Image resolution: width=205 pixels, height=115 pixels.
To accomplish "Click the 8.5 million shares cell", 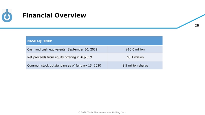I will click(x=135, y=66).
